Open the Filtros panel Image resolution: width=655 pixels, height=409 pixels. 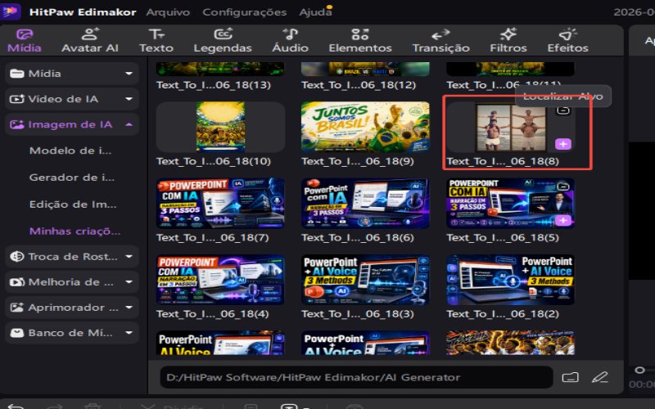508,40
